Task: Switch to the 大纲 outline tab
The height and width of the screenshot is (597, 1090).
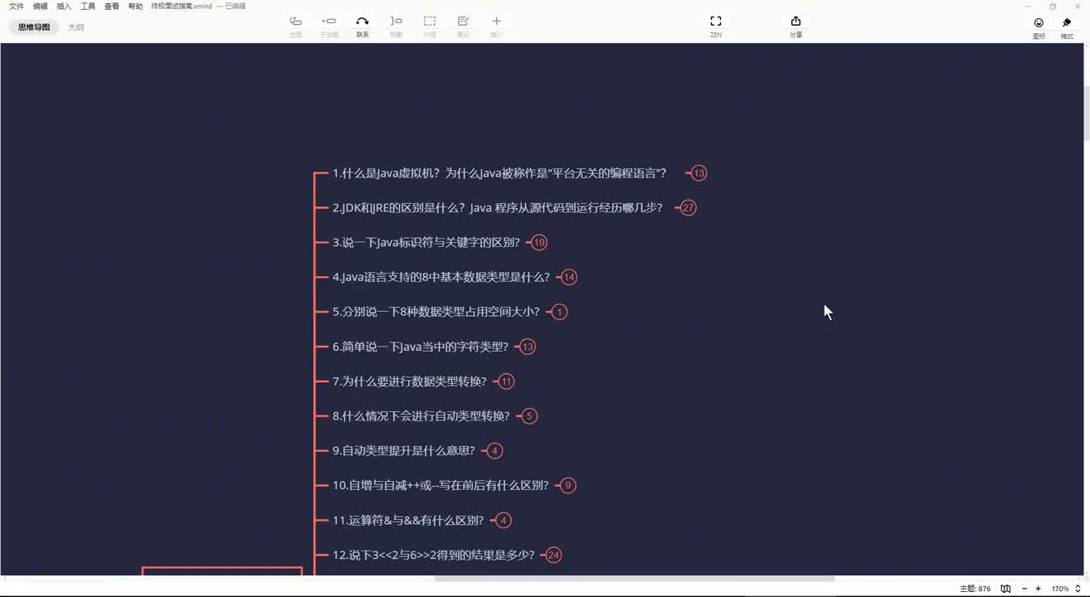Action: 76,27
